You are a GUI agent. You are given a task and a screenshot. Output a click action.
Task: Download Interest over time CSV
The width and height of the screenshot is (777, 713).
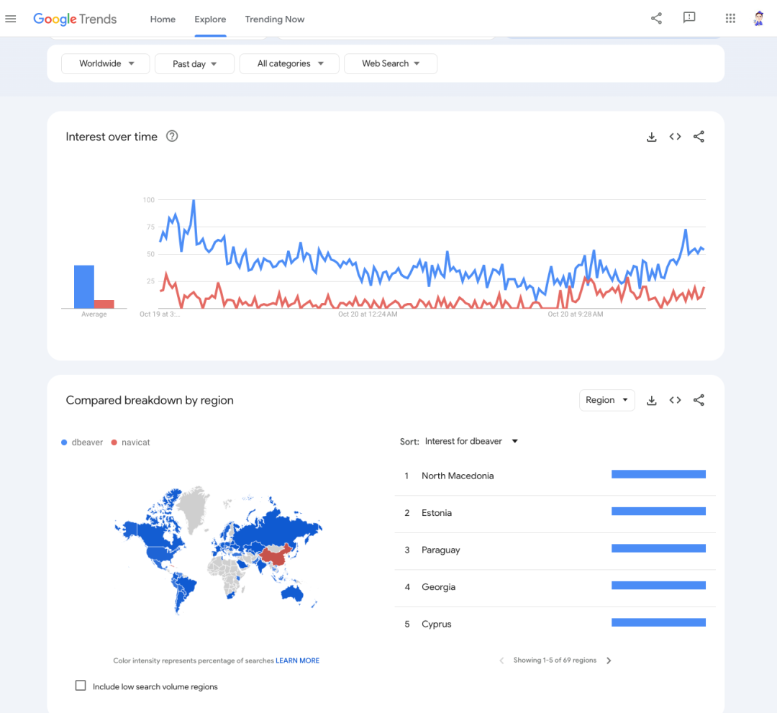coord(652,137)
